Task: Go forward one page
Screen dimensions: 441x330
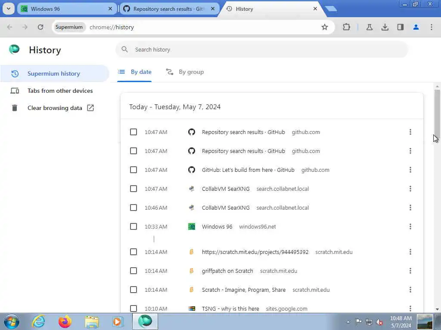Action: [x=25, y=27]
